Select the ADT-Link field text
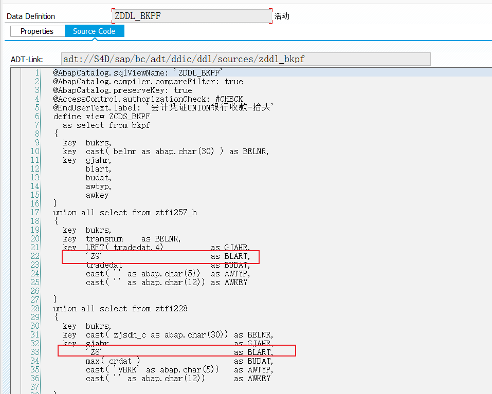This screenshot has width=492, height=394. pyautogui.click(x=246, y=59)
